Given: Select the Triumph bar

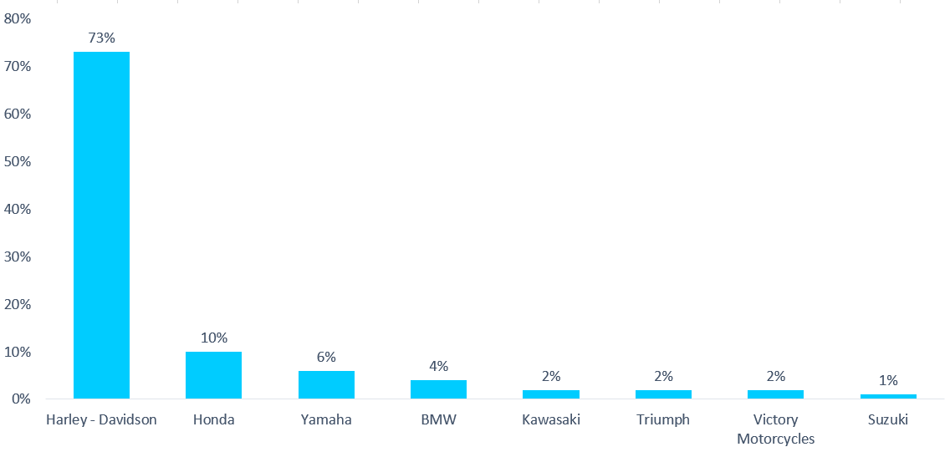Looking at the screenshot, I should tap(663, 394).
